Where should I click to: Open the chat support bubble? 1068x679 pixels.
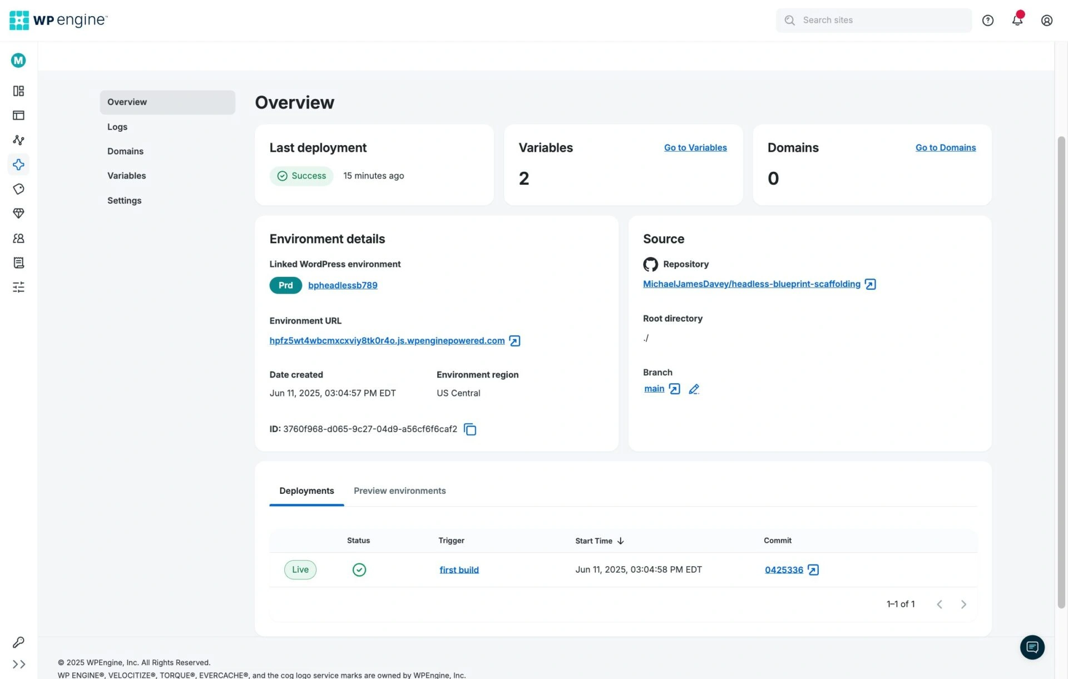(x=1032, y=647)
